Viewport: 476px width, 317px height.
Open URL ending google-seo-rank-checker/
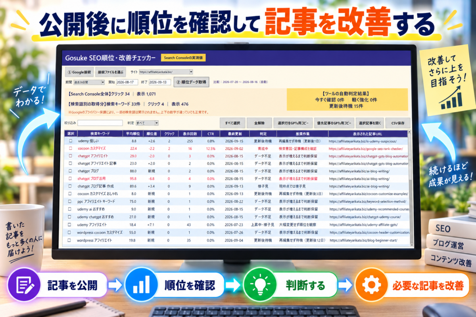pos(366,149)
